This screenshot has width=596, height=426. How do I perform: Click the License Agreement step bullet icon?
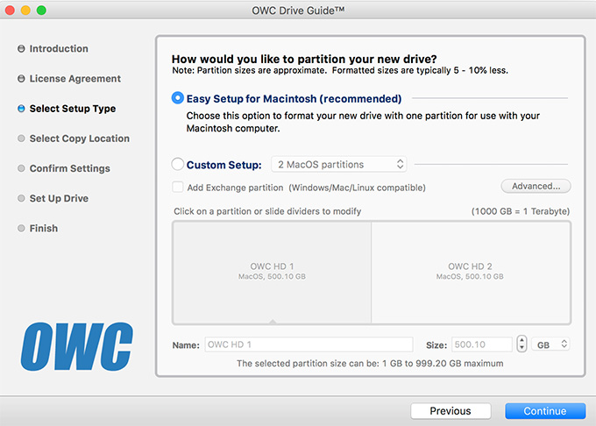(x=21, y=79)
